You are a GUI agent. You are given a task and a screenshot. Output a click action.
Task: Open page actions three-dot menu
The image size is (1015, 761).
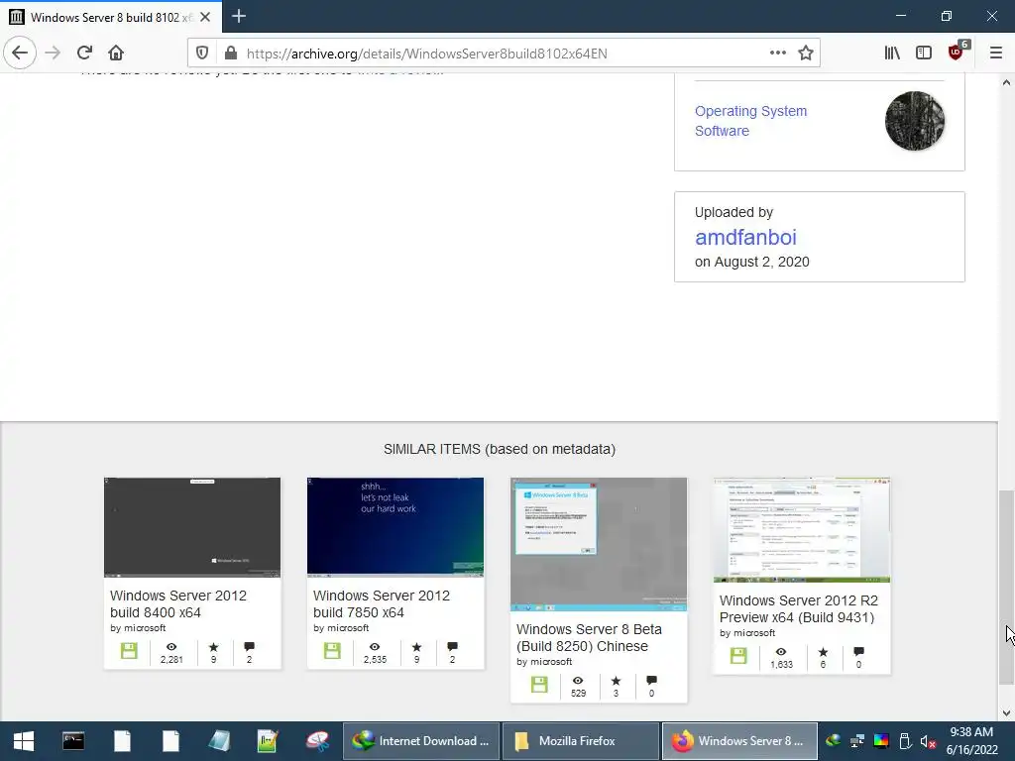click(778, 54)
